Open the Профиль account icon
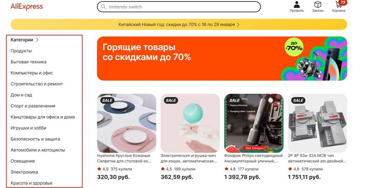This screenshot has height=188, width=369. click(x=297, y=5)
